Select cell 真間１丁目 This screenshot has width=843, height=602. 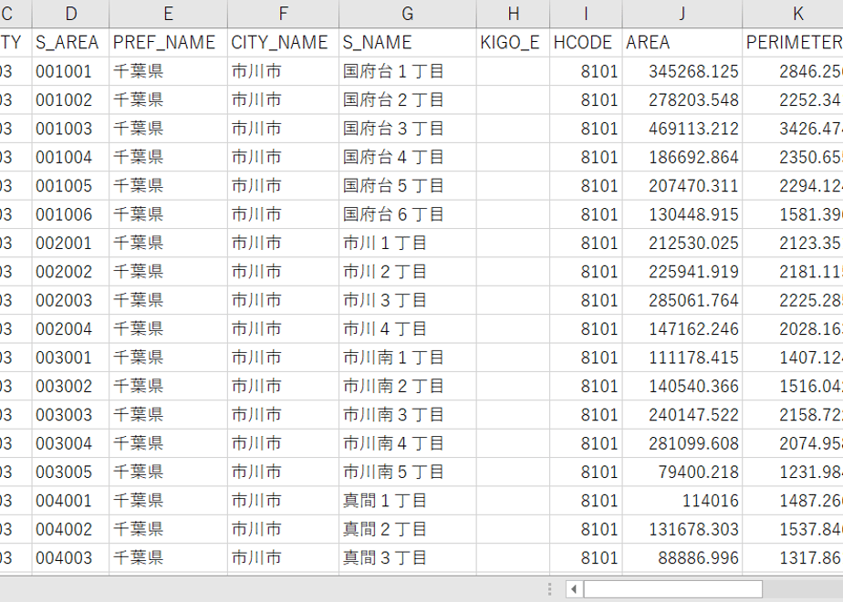pos(408,501)
